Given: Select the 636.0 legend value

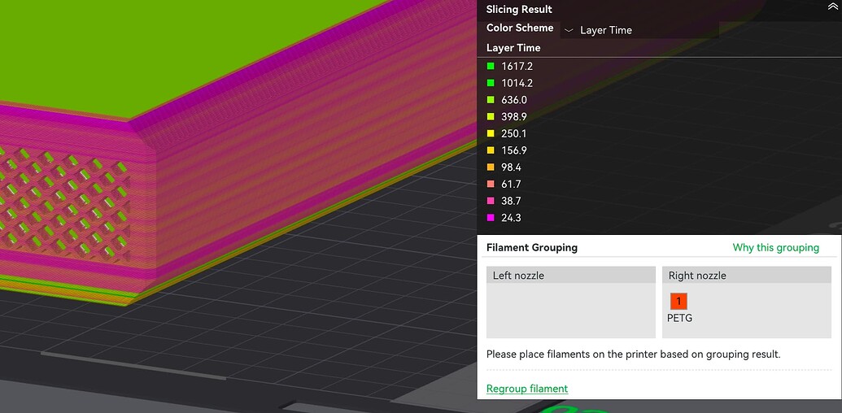Looking at the screenshot, I should (514, 100).
